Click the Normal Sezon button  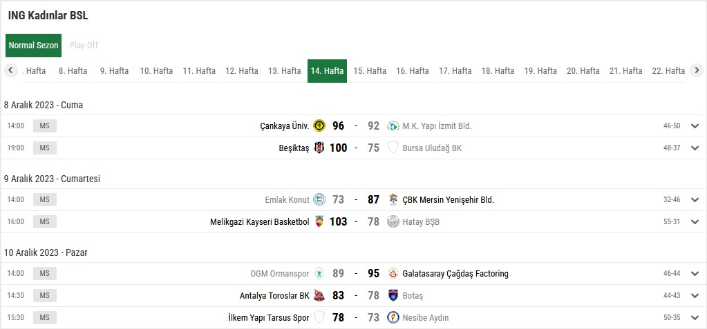[34, 46]
